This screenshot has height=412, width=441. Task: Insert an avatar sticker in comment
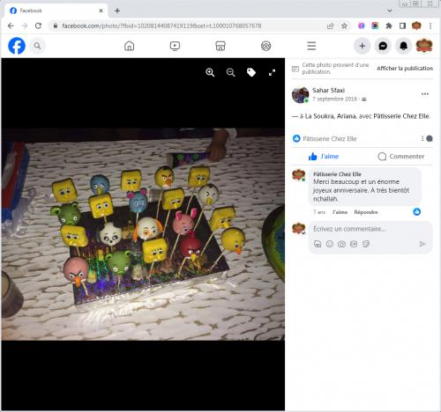(318, 244)
